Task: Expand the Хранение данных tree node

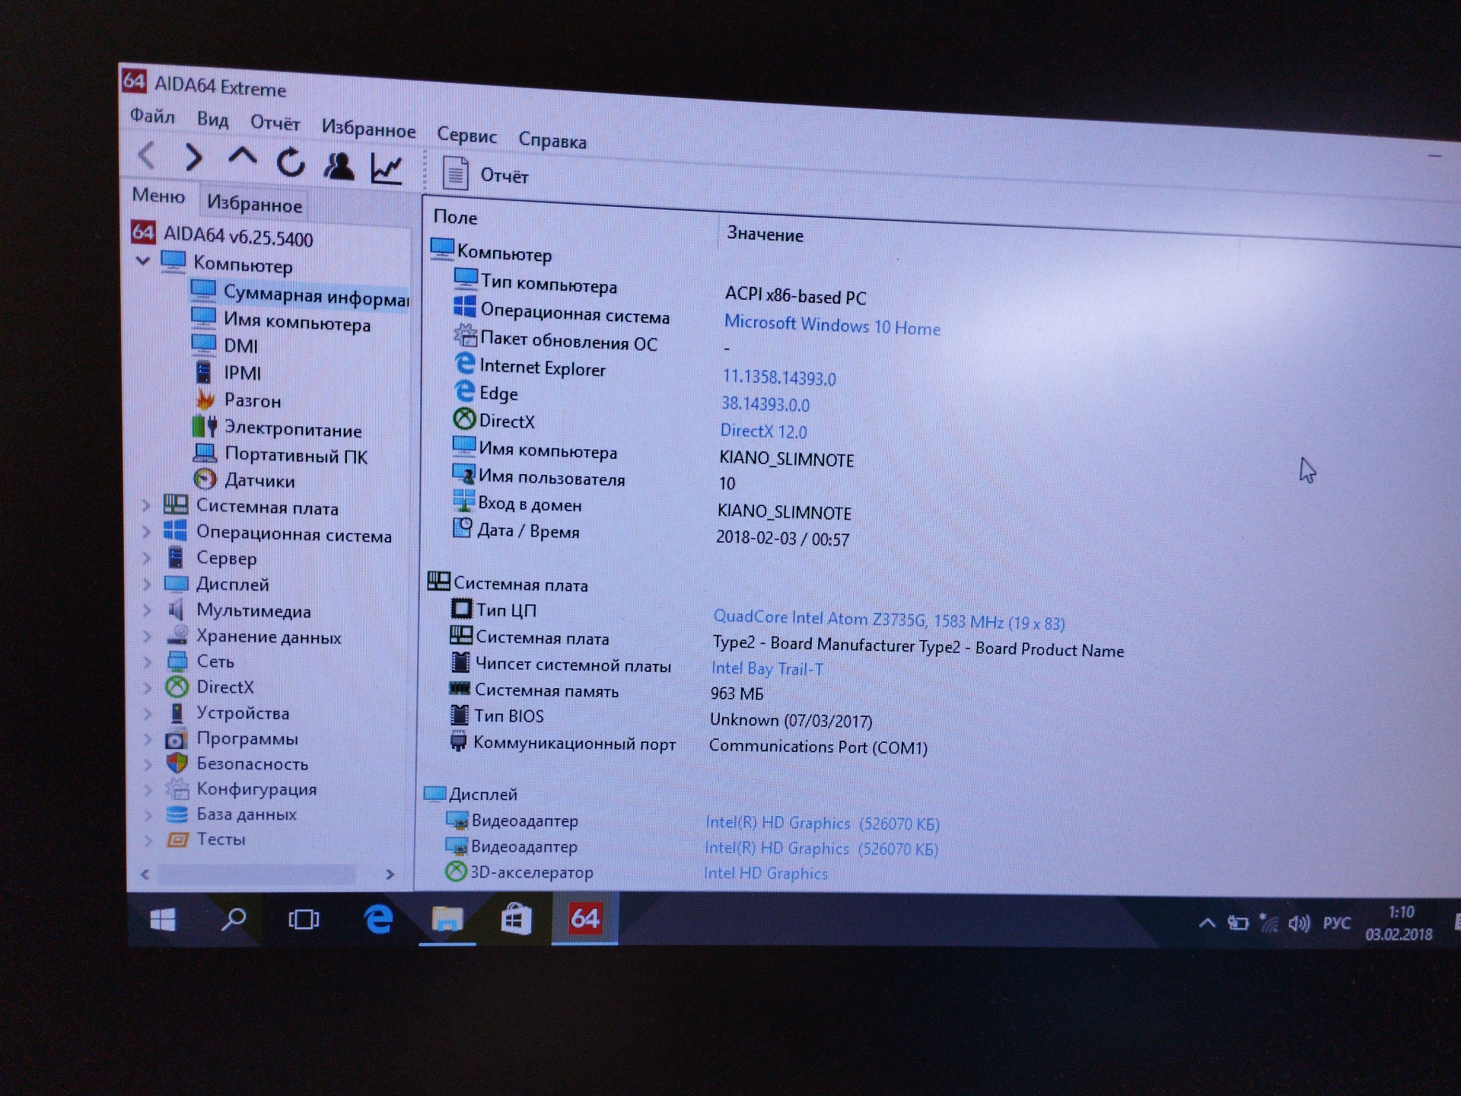Action: coord(146,636)
